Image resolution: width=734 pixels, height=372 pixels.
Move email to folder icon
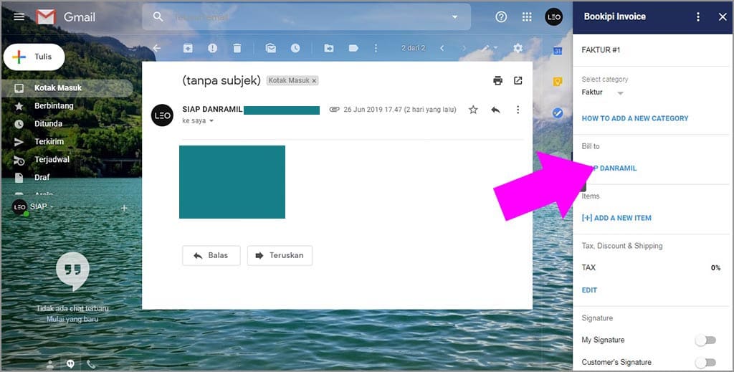coord(329,48)
